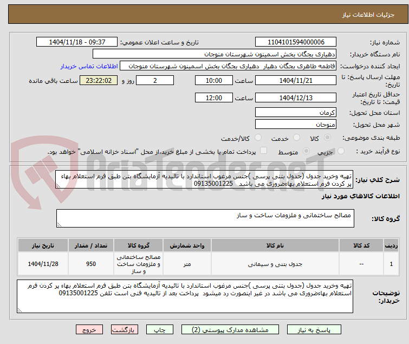This screenshot has width=409, height=344.
Task: Click the request creator field فاطمه طاهری
Action: (228, 66)
